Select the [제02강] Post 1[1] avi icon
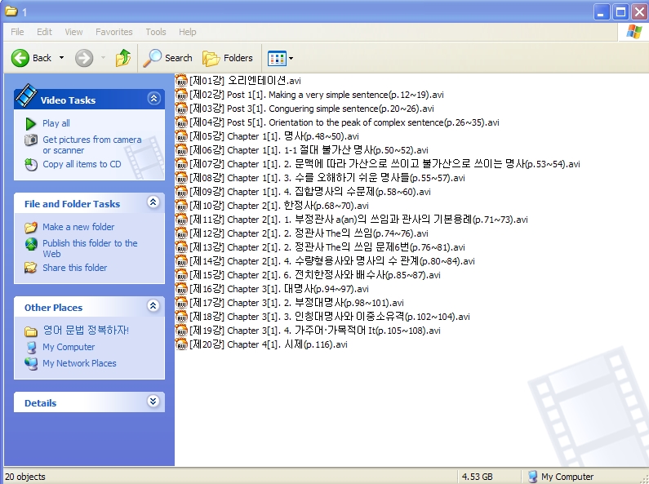Viewport: 649px width, 484px height. pyautogui.click(x=181, y=94)
